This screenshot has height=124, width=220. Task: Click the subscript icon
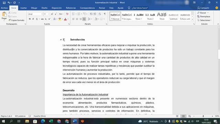click(x=46, y=19)
